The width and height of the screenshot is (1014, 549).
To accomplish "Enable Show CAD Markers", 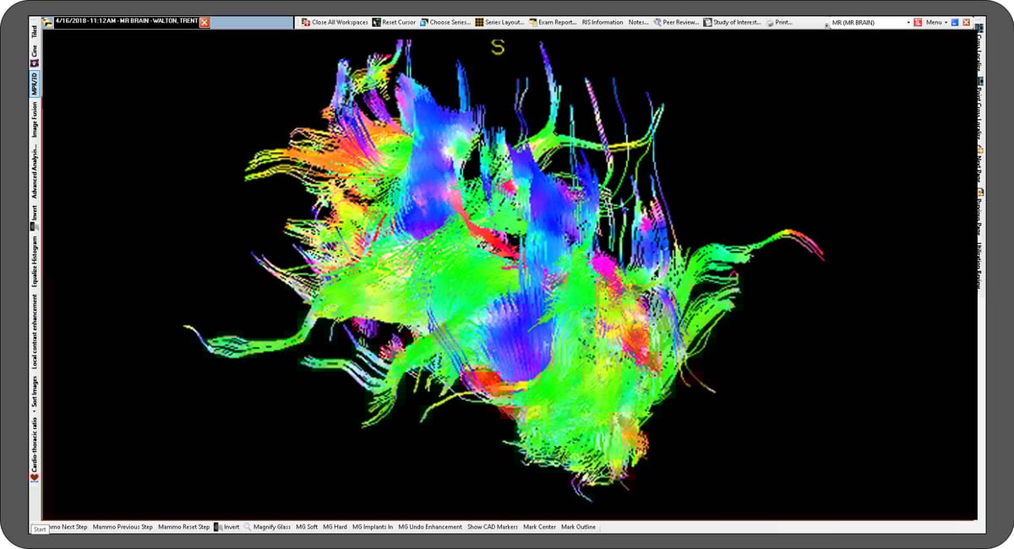I will click(493, 525).
